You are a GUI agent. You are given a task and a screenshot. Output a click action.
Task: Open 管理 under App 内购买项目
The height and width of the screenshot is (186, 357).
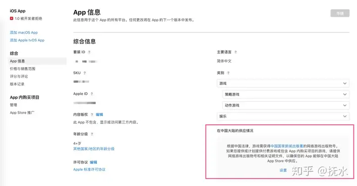click(13, 105)
